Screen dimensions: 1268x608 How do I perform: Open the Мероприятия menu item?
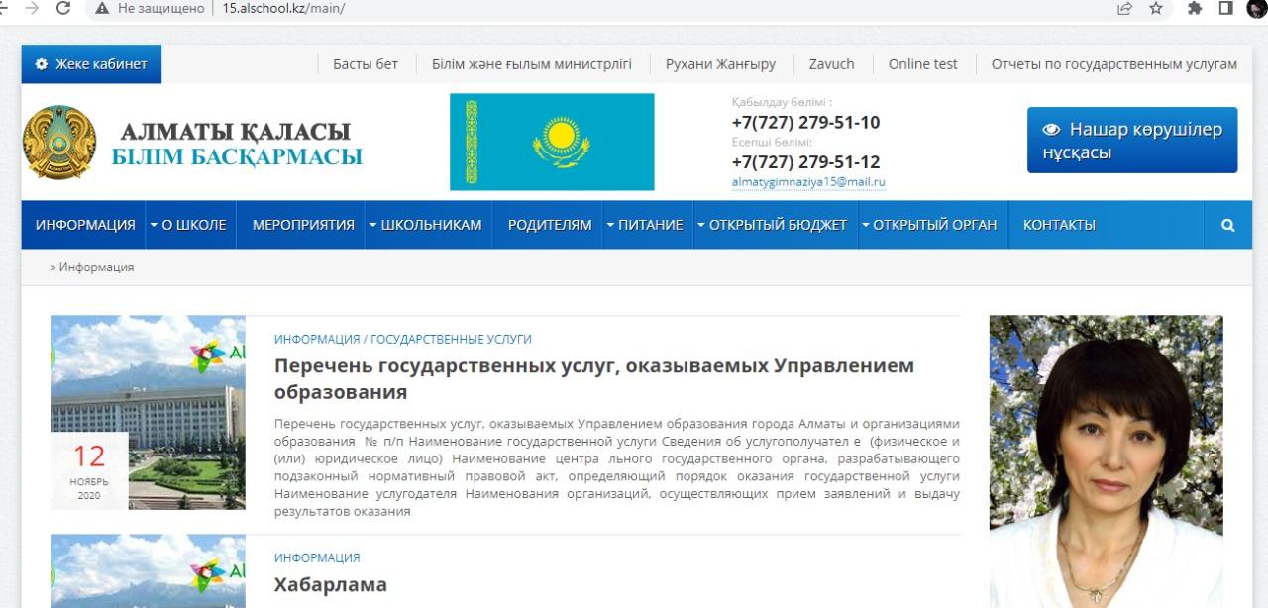click(x=302, y=225)
